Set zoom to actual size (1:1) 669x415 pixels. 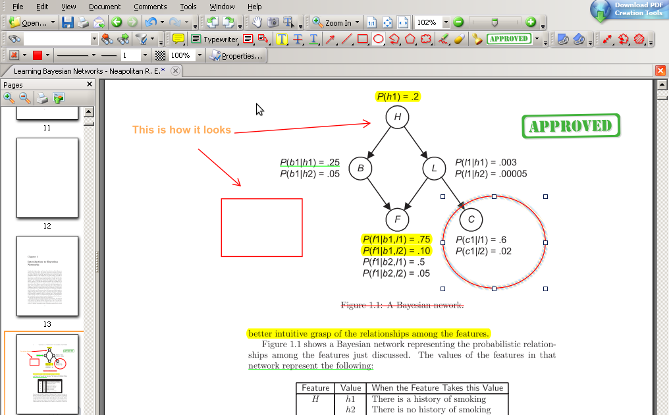pyautogui.click(x=371, y=22)
